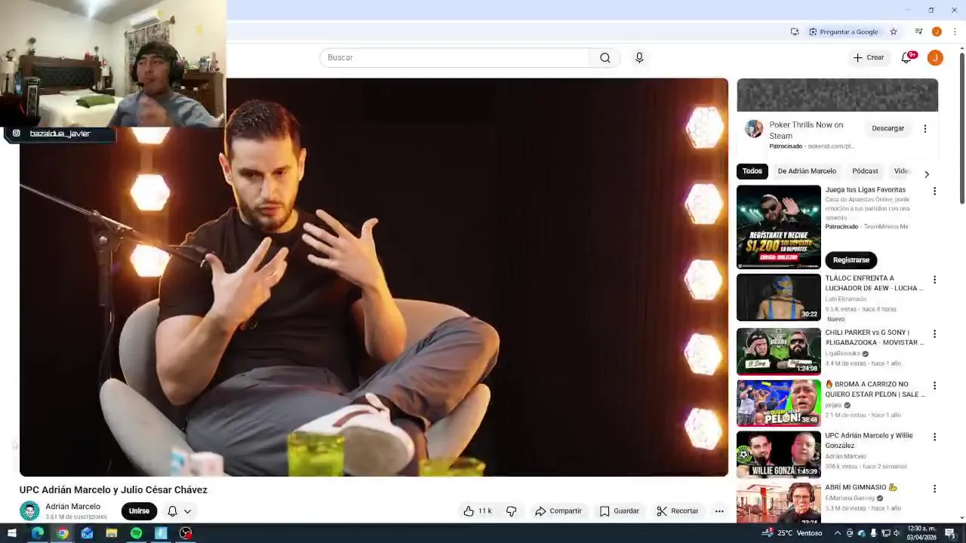Click Registrarse on betting ad
Screen dimensions: 966x543
point(851,260)
